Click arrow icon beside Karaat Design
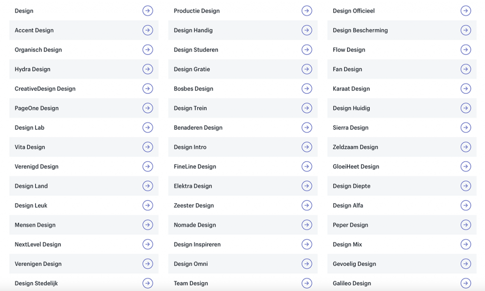The image size is (485, 291). coord(466,89)
